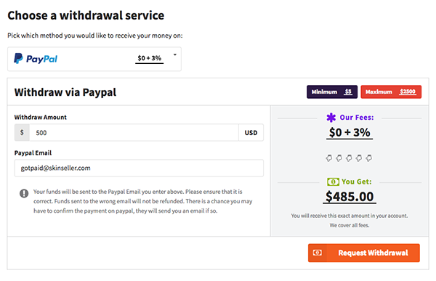Click the large $0 + 3% fees text
Image resolution: width=436 pixels, height=281 pixels.
click(350, 133)
